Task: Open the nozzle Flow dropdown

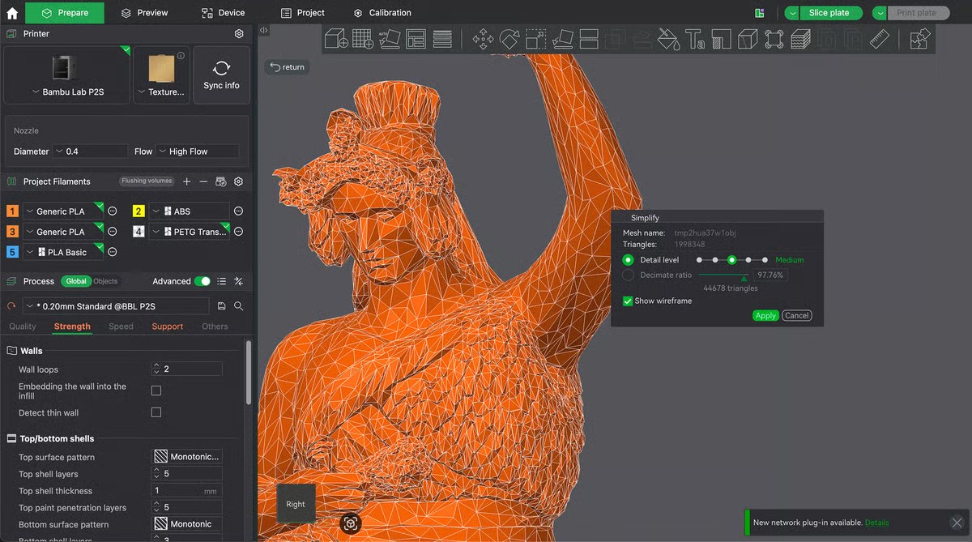Action: point(198,152)
